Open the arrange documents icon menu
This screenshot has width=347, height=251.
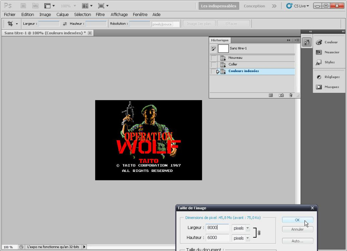click(87, 6)
